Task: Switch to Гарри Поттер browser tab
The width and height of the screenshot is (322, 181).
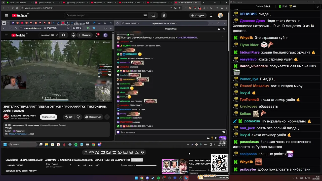Action: pos(75,3)
